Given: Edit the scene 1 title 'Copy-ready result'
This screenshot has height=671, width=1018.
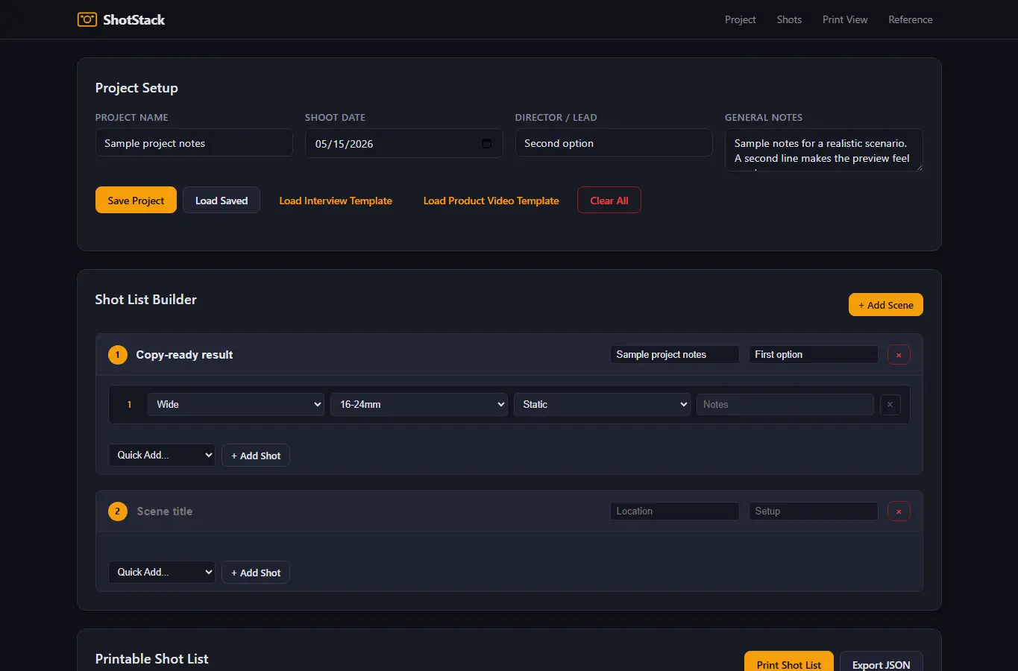Looking at the screenshot, I should (368, 355).
